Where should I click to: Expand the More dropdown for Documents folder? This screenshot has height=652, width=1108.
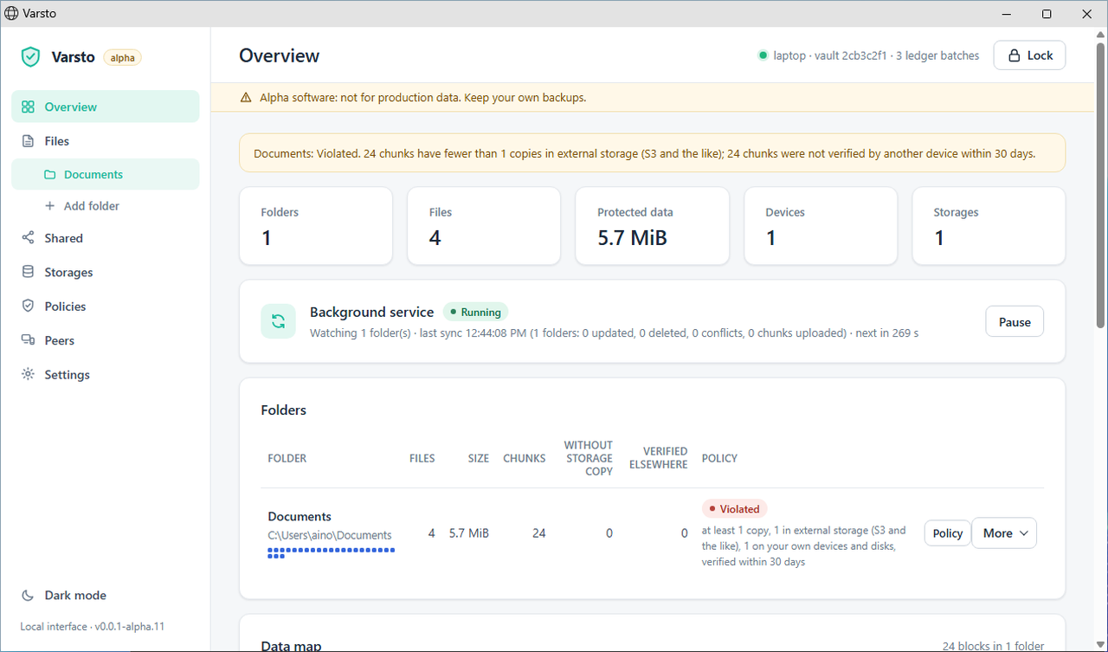[1004, 533]
